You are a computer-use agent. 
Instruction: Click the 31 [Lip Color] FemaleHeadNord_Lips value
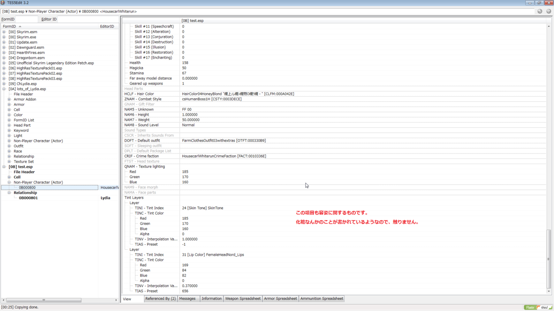[x=213, y=255]
